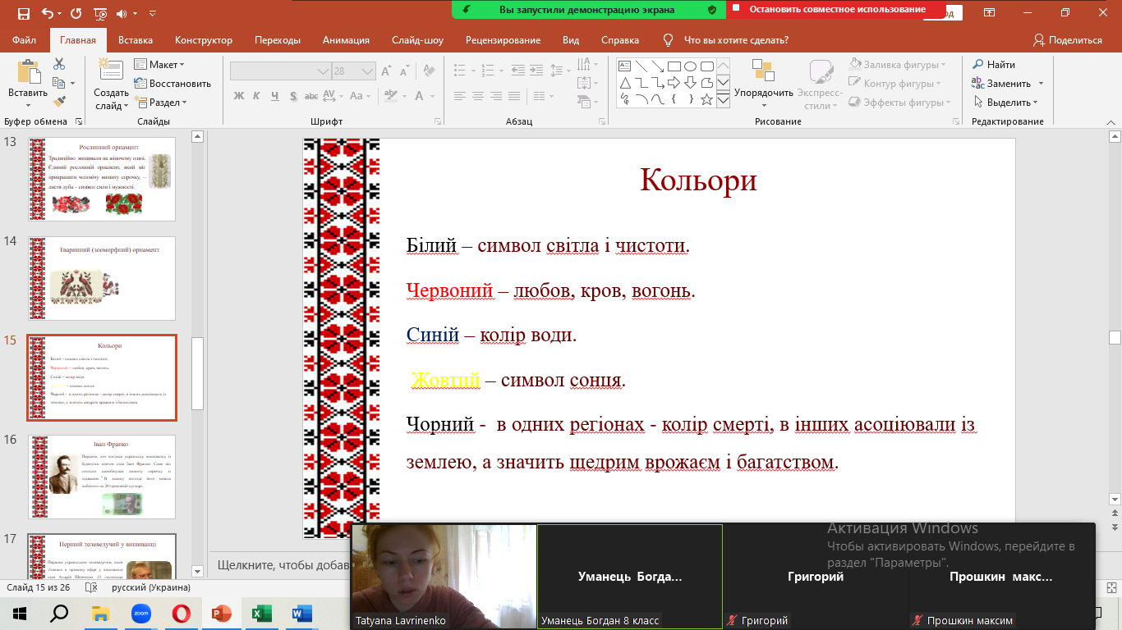The image size is (1122, 630).
Task: Switch to the Анимация tab
Action: pos(346,40)
